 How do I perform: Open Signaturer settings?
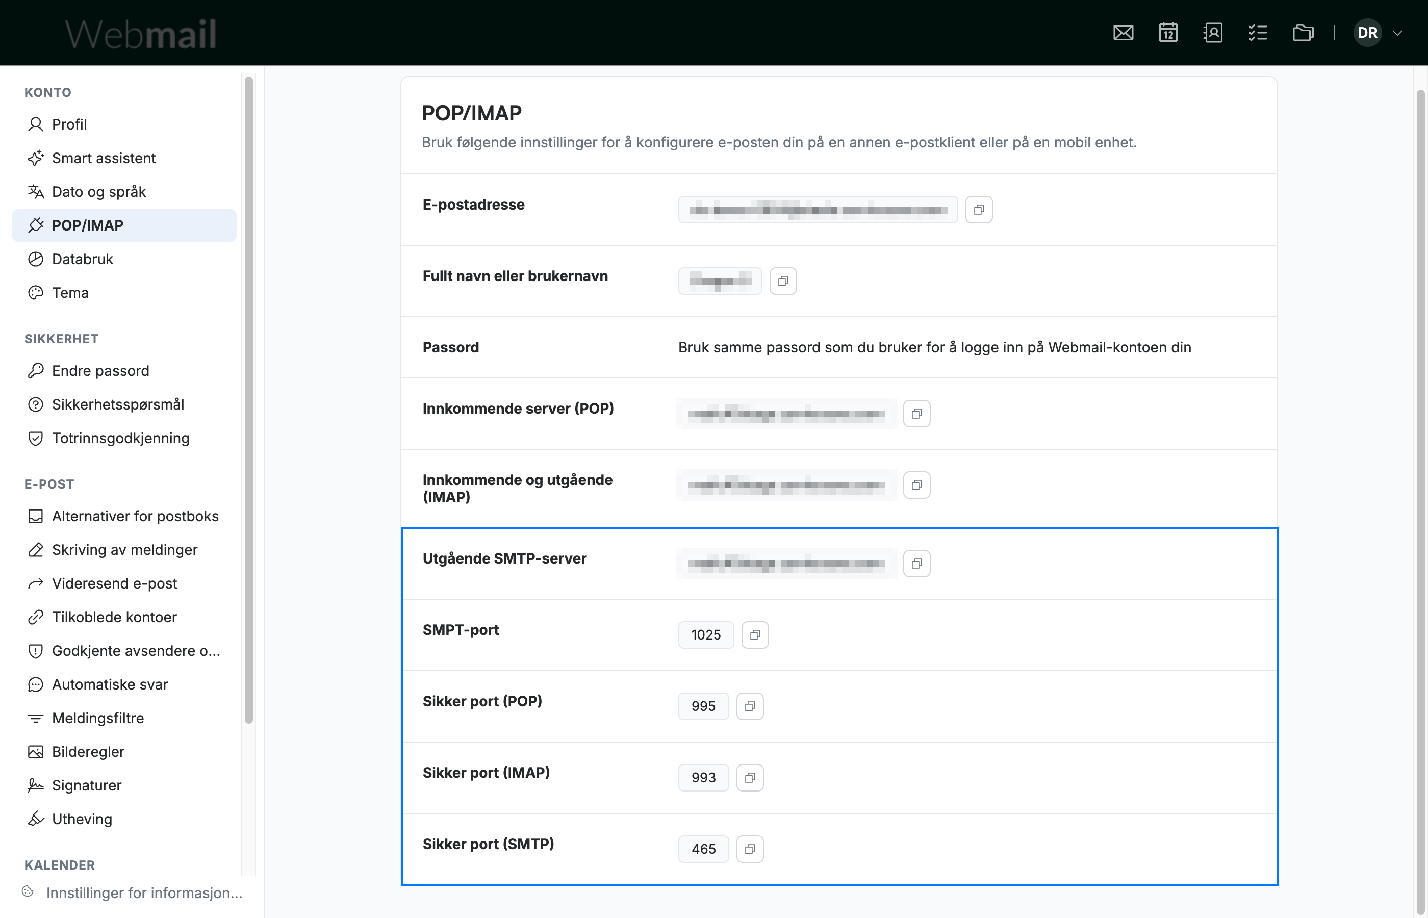(x=124, y=786)
